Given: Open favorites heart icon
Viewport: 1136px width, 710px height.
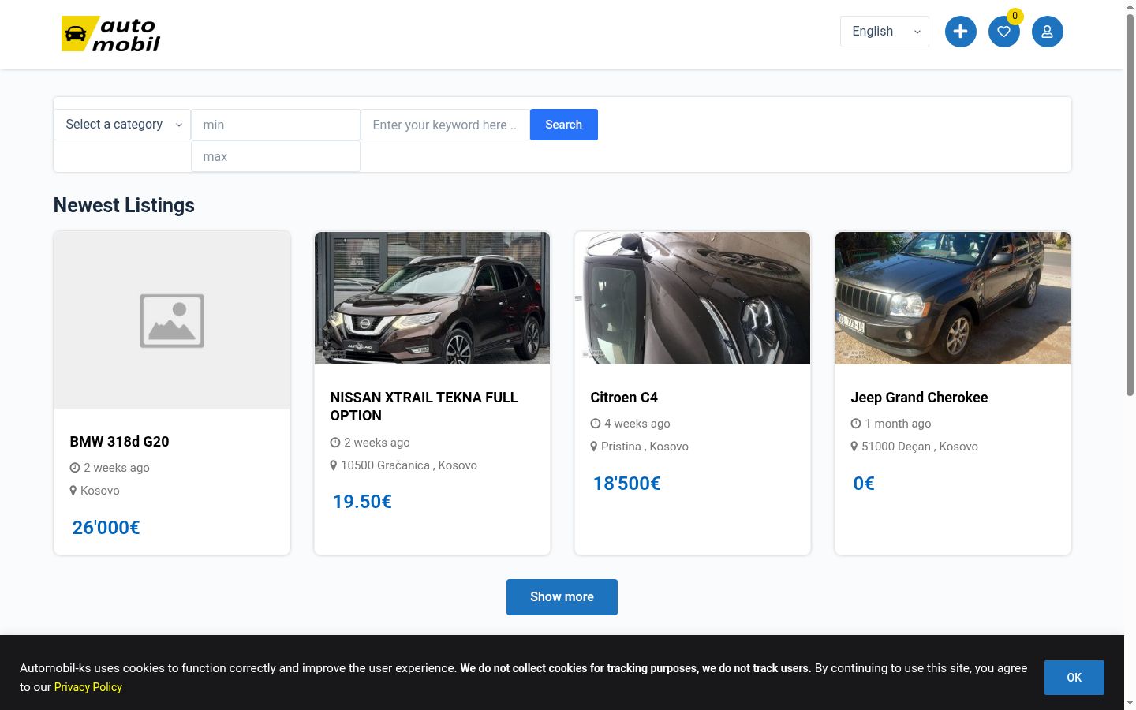Looking at the screenshot, I should 1003,32.
